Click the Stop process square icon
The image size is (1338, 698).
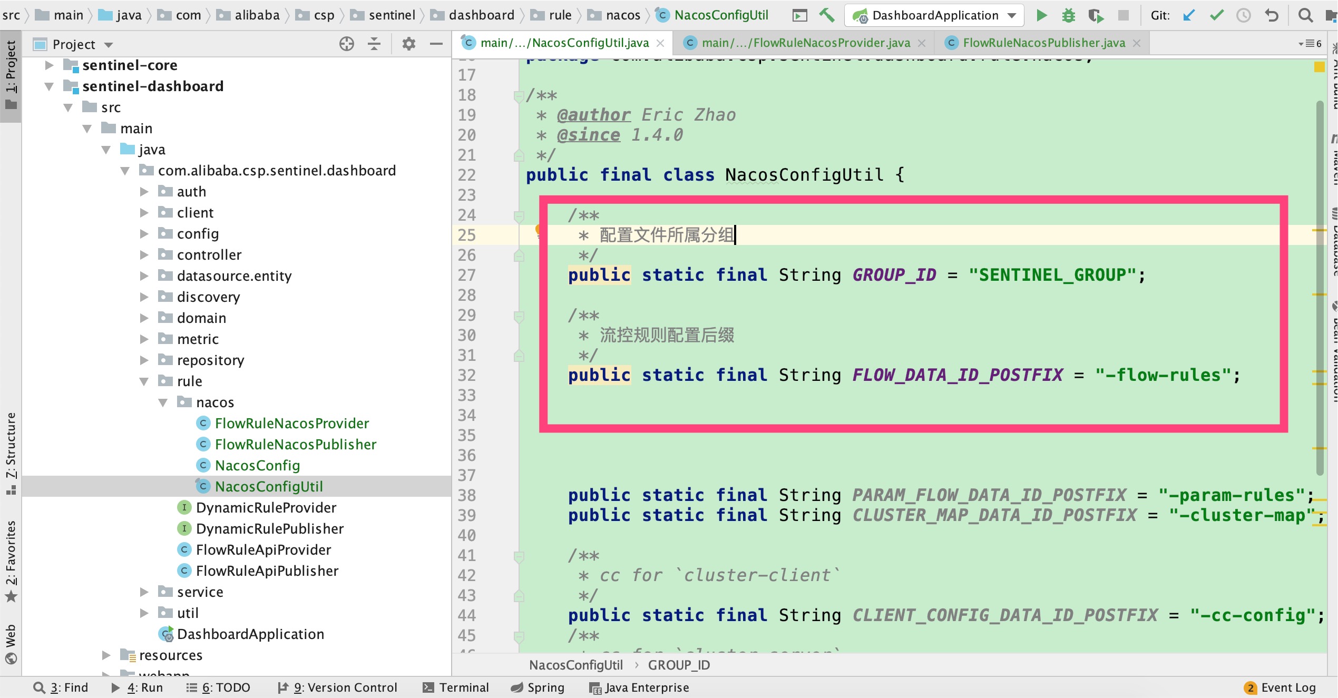coord(1123,15)
